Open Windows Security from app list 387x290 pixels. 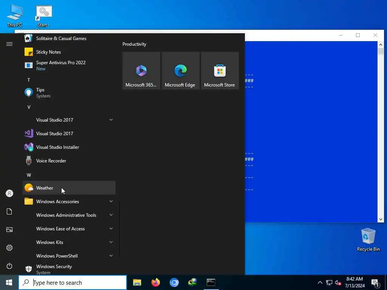[x=69, y=269]
